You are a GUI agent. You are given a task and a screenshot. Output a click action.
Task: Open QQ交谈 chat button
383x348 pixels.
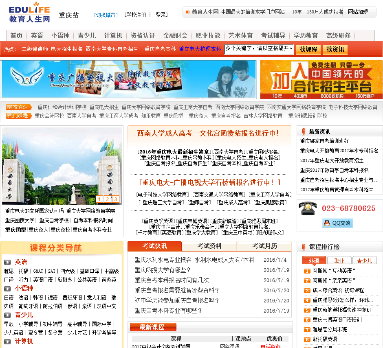click(x=337, y=223)
